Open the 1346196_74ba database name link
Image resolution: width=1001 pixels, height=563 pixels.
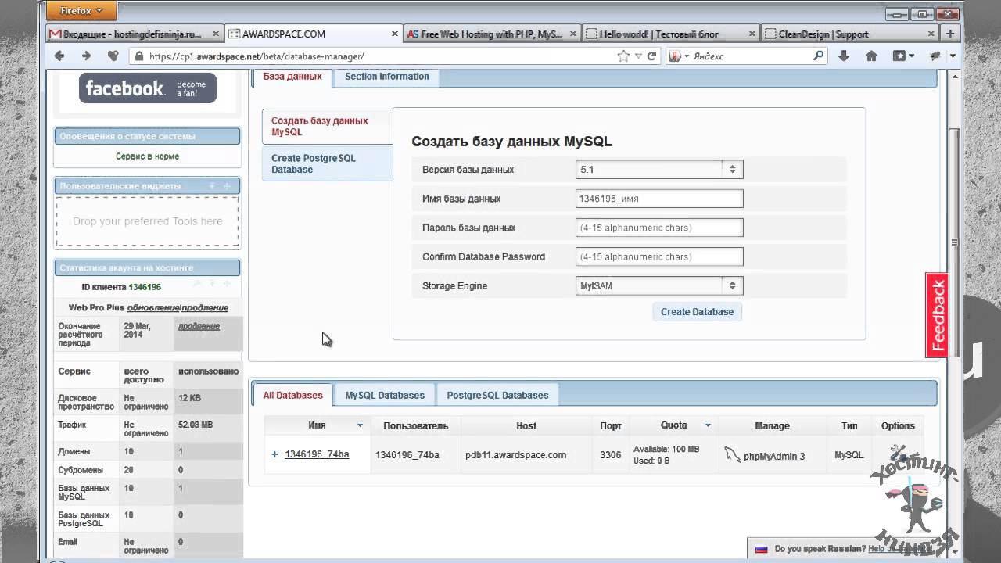pyautogui.click(x=317, y=454)
